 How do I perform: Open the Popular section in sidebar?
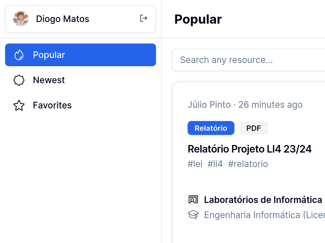81,55
